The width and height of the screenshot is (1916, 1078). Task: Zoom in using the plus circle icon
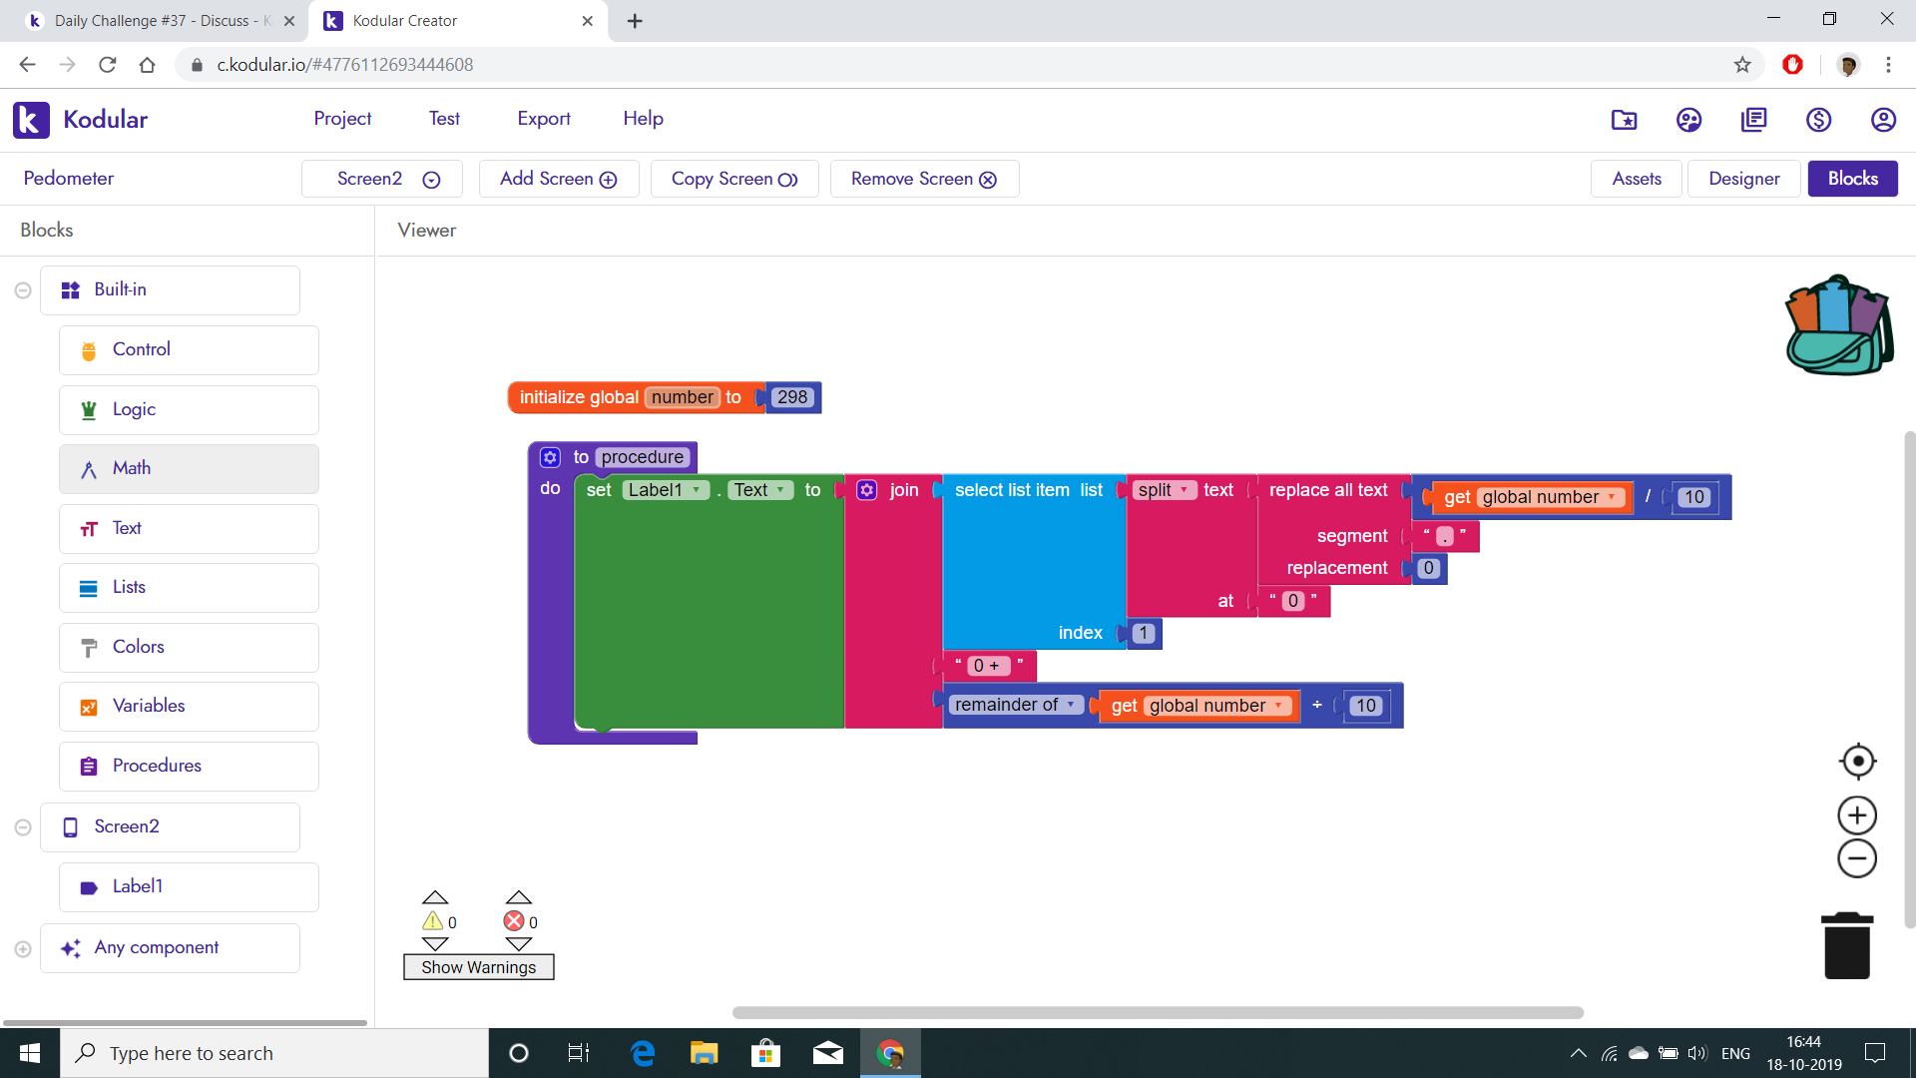[1857, 815]
